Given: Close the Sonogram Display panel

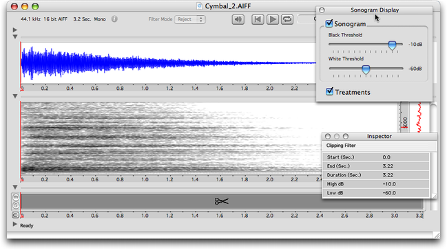Looking at the screenshot, I should 322,10.
